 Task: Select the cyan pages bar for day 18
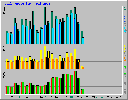pyautogui.click(x=72, y=28)
